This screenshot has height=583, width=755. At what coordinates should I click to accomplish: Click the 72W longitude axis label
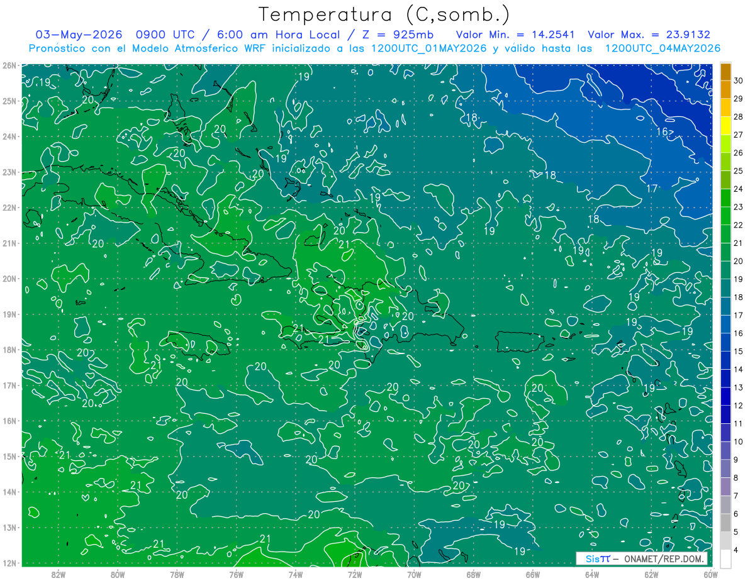[x=354, y=574]
